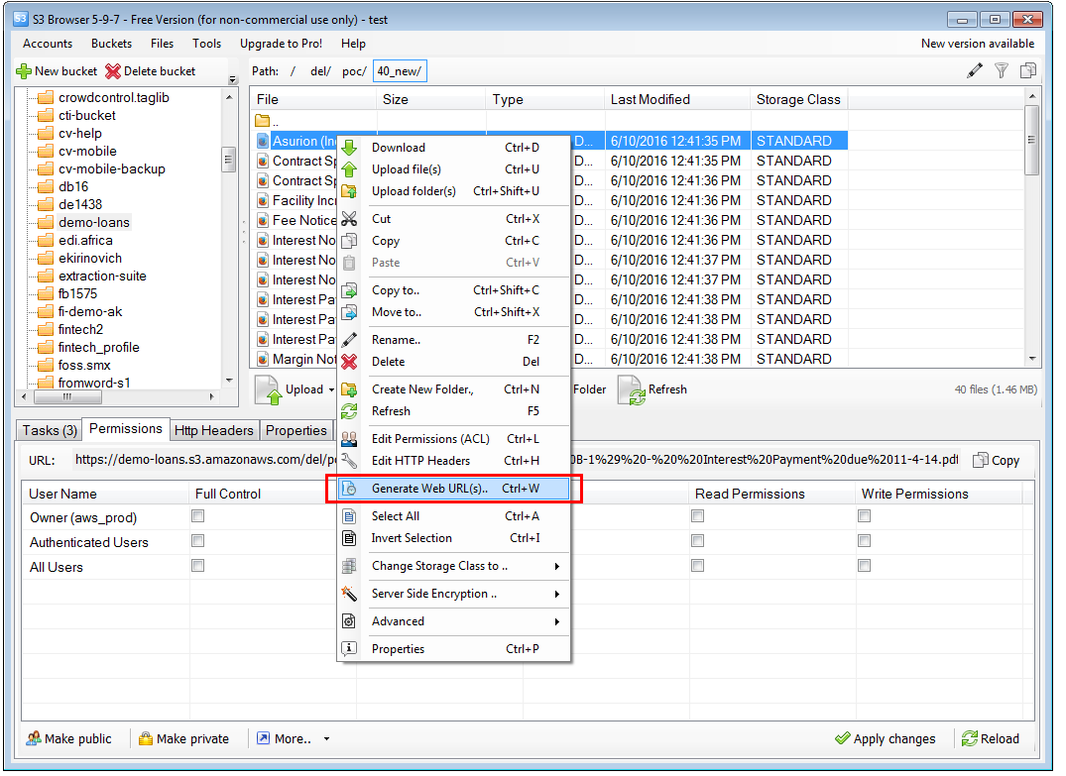The image size is (1066, 776).
Task: Enable Write Permissions for All Users
Action: [x=864, y=565]
